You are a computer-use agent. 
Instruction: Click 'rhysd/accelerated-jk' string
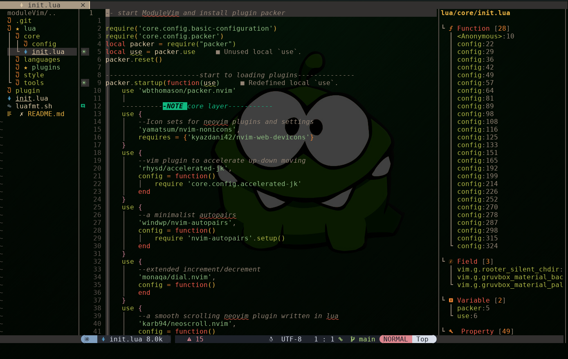183,168
